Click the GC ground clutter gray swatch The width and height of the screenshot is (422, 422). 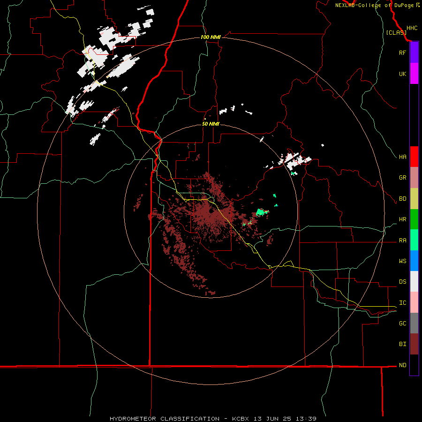click(x=414, y=323)
